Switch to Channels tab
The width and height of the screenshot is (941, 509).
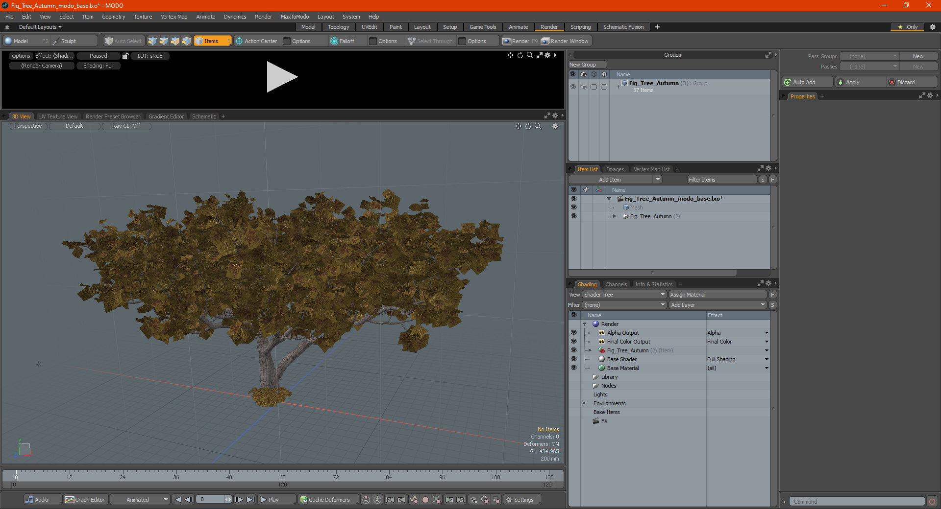coord(616,284)
